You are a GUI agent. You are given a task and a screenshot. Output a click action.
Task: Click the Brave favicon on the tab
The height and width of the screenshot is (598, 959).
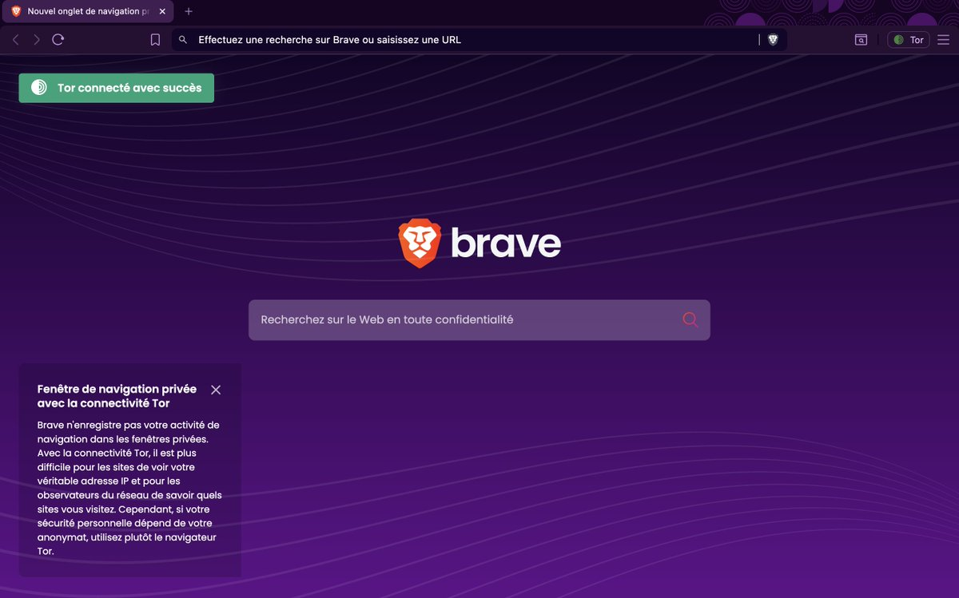point(16,11)
